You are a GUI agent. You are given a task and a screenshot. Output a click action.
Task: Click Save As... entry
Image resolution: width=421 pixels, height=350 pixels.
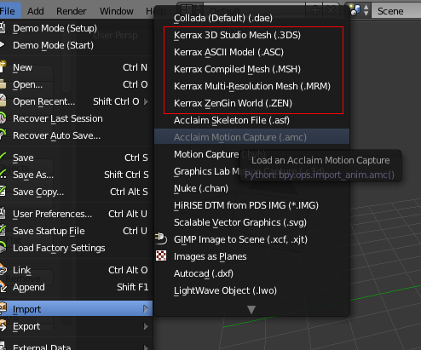tap(76, 175)
